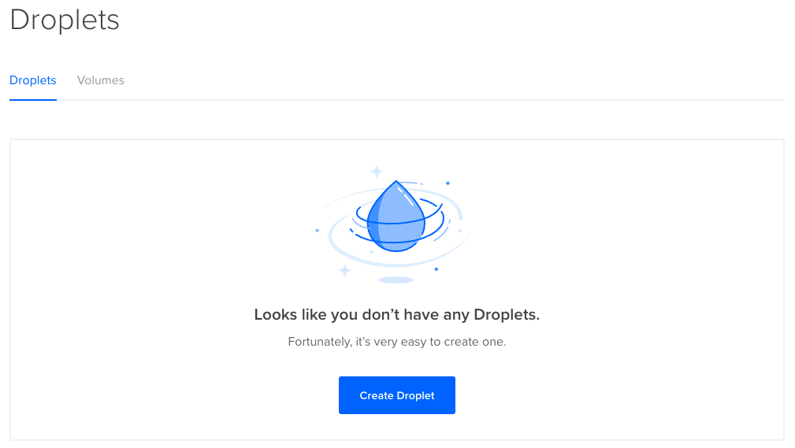Image resolution: width=795 pixels, height=448 pixels.
Task: Click the sparkle star above the droplet
Action: tap(376, 172)
